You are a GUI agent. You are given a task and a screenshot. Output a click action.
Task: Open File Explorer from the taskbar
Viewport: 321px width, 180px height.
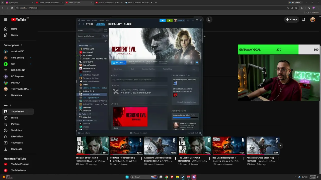[177, 177]
